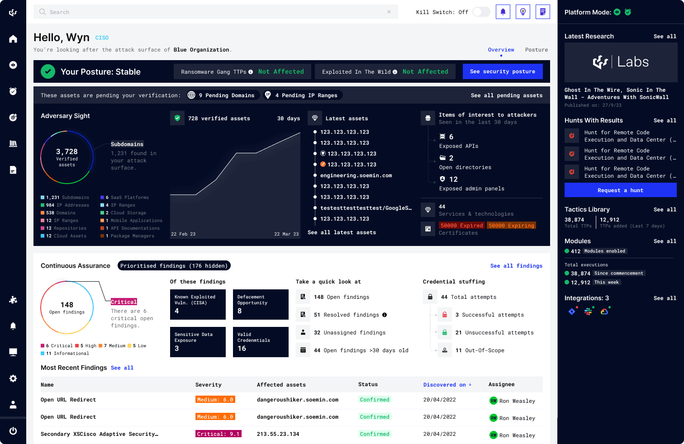
Task: Open See all latest assets link
Action: tap(342, 232)
